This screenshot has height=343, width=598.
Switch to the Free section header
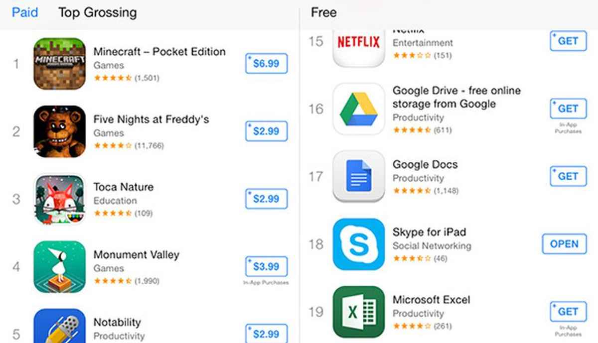tap(323, 12)
